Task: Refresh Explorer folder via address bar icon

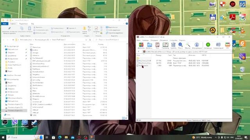Action: coord(90,40)
